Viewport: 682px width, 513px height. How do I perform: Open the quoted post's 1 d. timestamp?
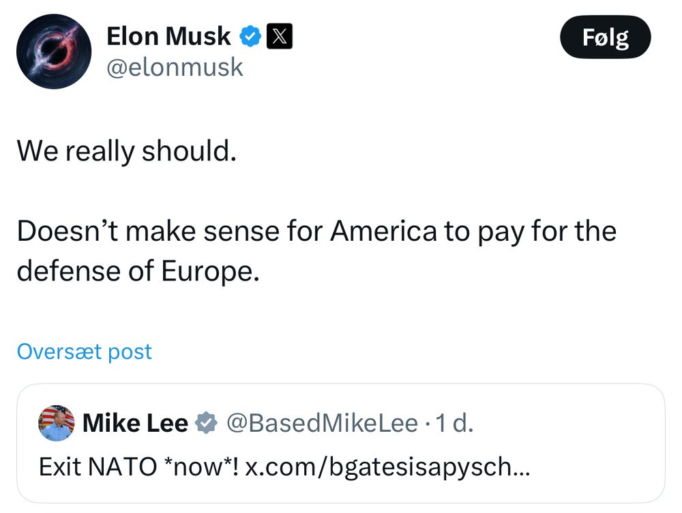[454, 423]
